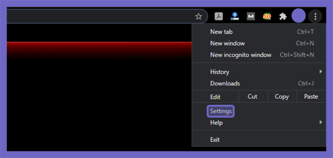Open the M extension icon
Image resolution: width=333 pixels, height=158 pixels.
click(251, 16)
